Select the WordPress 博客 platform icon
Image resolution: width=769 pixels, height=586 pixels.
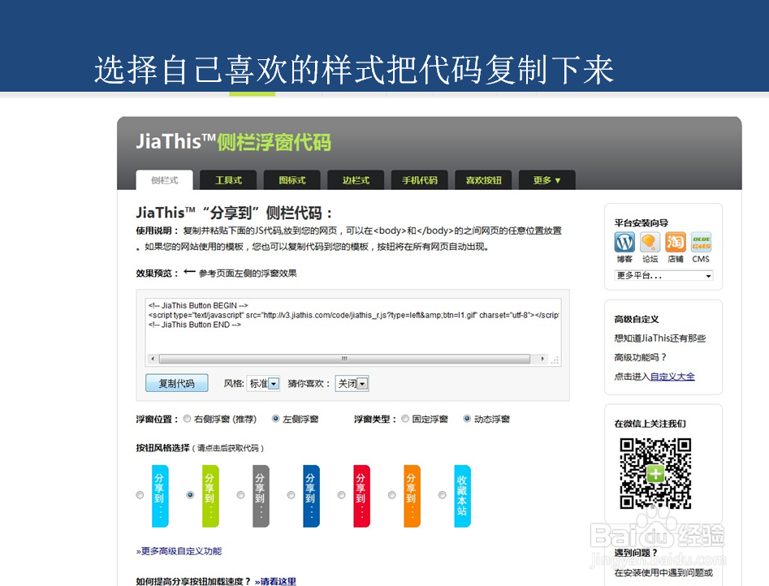click(623, 243)
